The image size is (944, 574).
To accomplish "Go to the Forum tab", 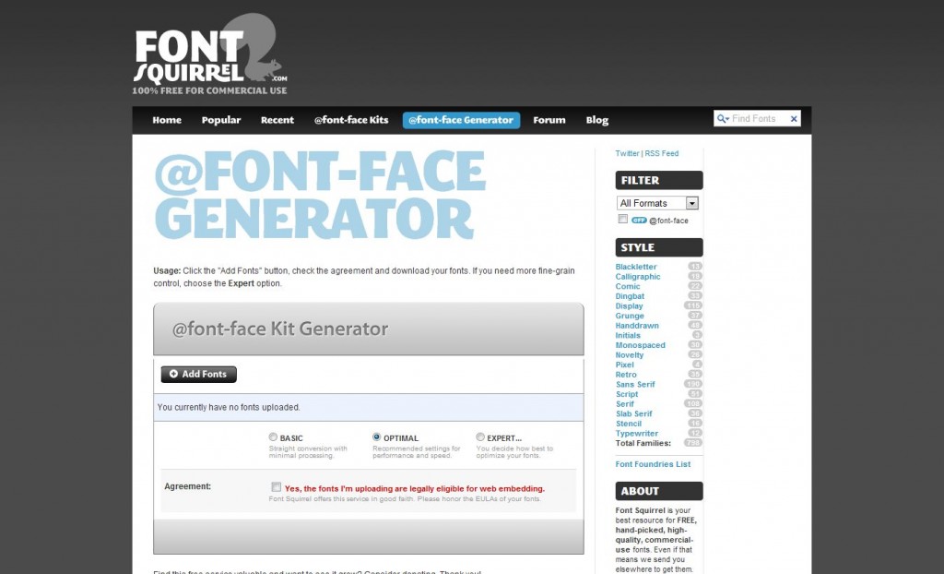I will point(549,120).
